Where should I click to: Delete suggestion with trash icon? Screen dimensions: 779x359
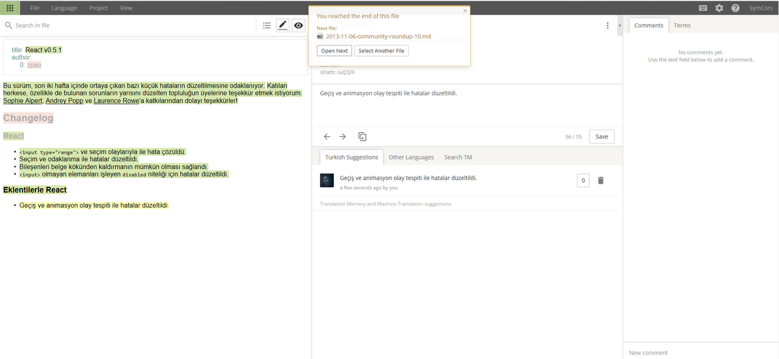pyautogui.click(x=601, y=180)
